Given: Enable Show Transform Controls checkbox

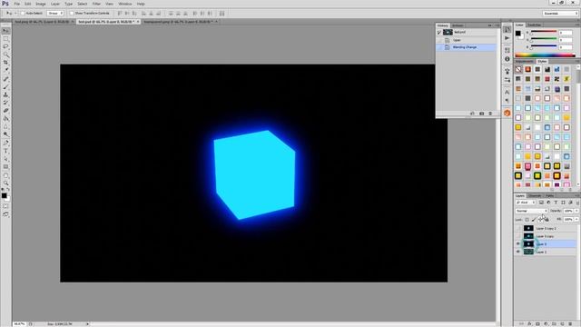Looking at the screenshot, I should tap(72, 14).
